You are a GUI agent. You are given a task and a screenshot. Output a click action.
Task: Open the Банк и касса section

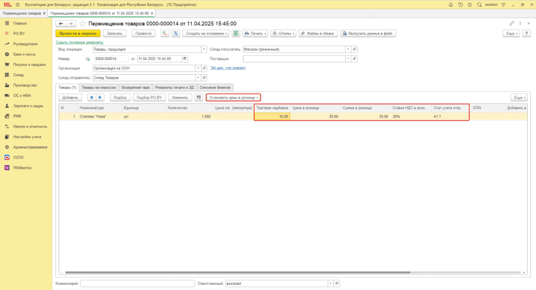(x=24, y=54)
